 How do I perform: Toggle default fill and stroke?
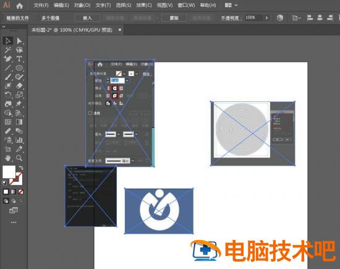pyautogui.click(x=4, y=183)
